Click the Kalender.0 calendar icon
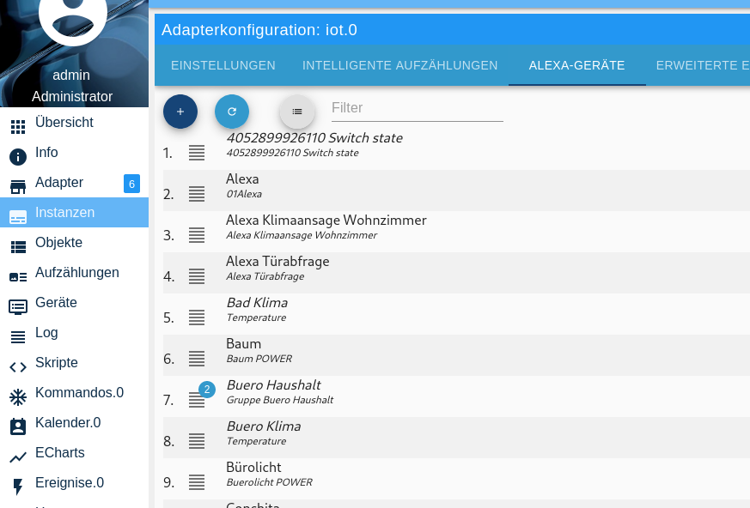Viewport: 750px width, 508px height. pos(18,426)
